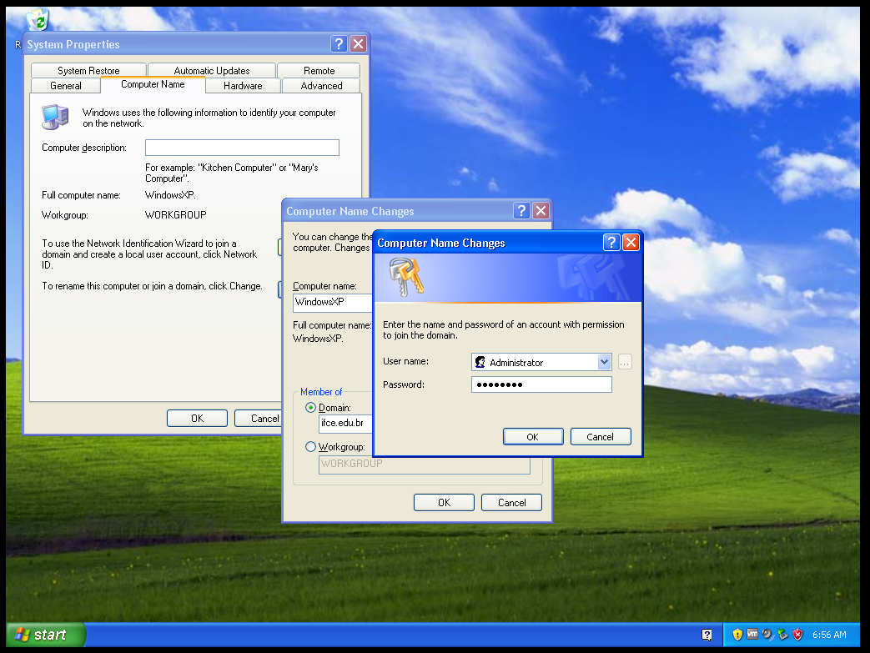Viewport: 870px width, 653px height.
Task: Click the help button on back Computer Name Changes dialog
Action: (x=521, y=211)
